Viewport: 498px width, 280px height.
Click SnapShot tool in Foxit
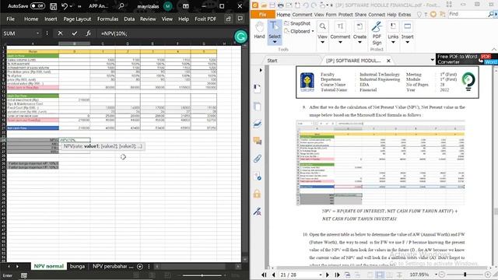(x=297, y=23)
